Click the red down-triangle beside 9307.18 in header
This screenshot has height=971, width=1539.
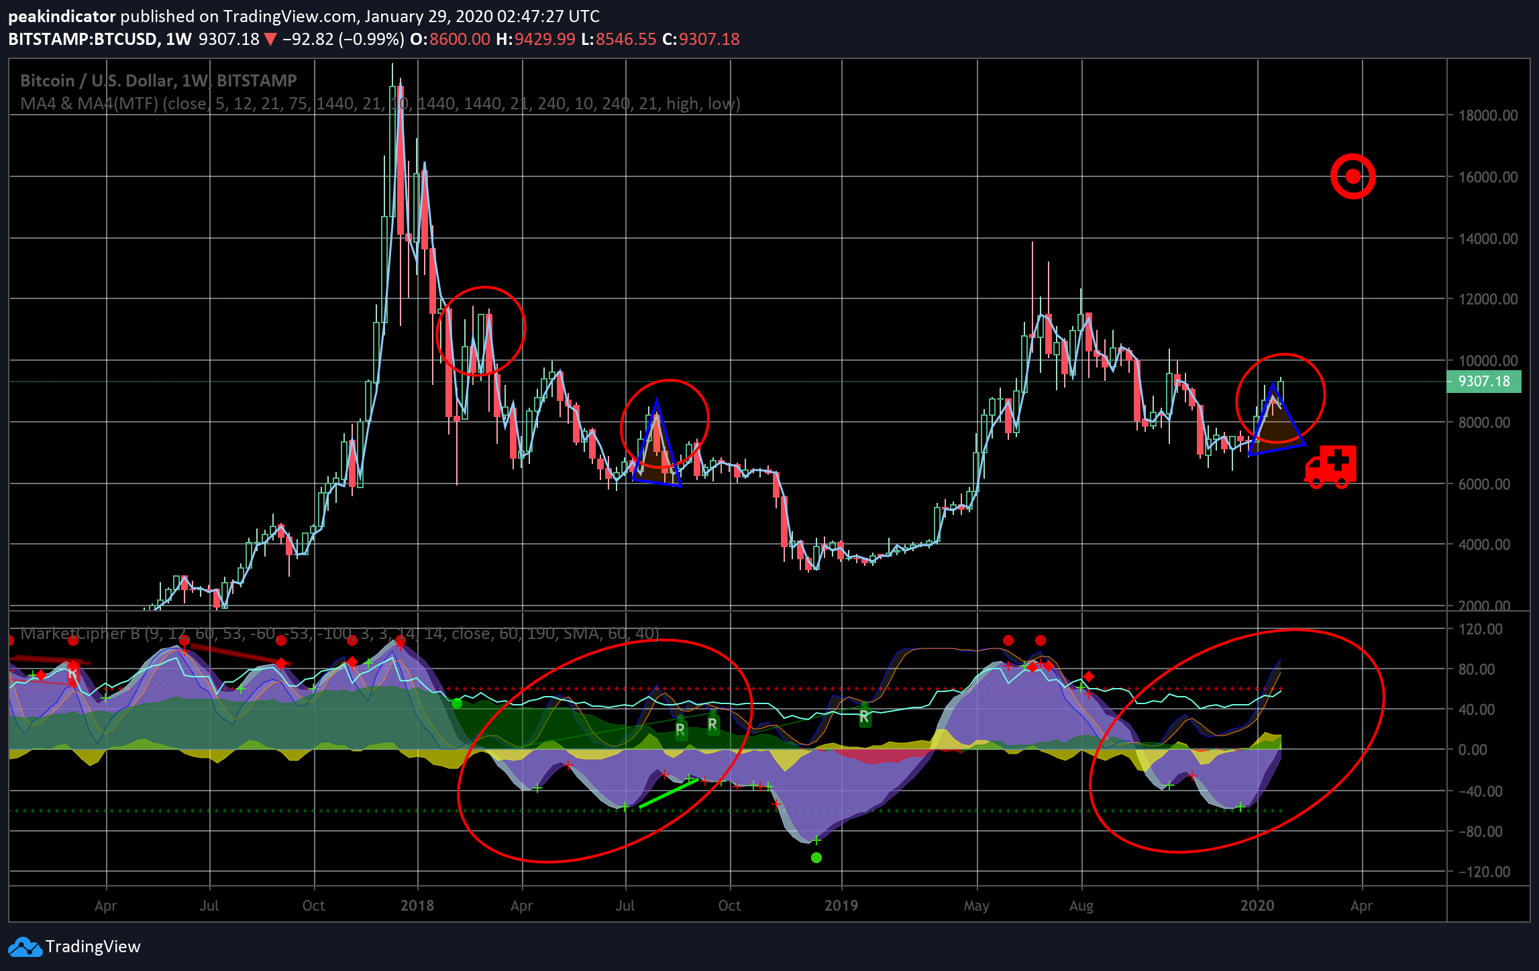(x=270, y=40)
